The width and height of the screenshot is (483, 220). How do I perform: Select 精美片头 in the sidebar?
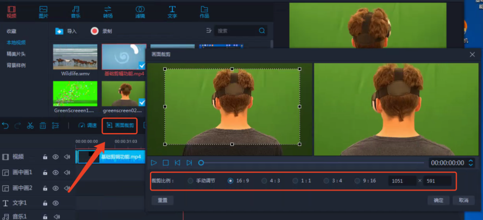16,54
